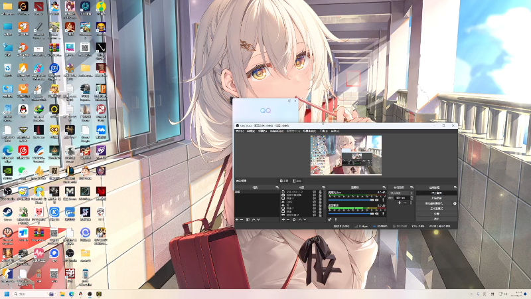
Task: Select the Plants vs. Zombies desktop icon
Action: click(x=23, y=212)
